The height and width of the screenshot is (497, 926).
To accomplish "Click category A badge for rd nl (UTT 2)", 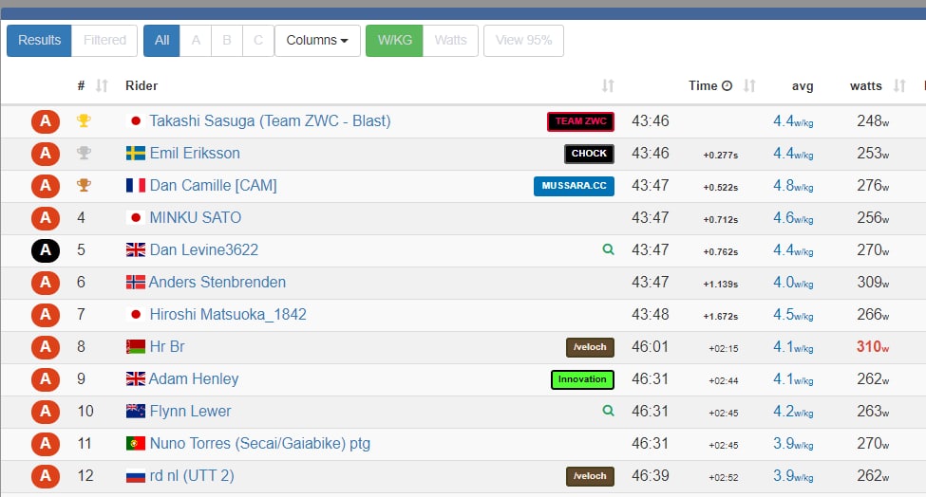I will coord(46,476).
